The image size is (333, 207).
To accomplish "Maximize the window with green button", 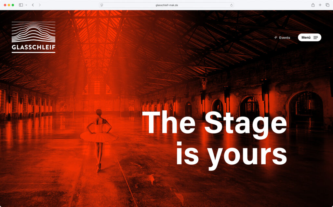I will point(13,5).
